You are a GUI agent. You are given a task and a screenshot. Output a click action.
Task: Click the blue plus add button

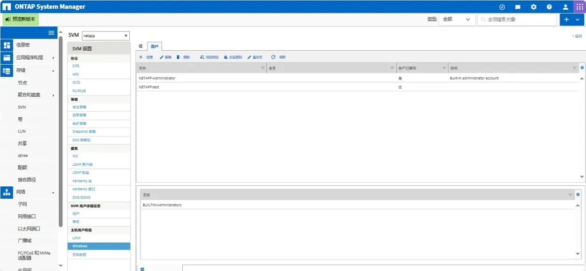click(566, 20)
